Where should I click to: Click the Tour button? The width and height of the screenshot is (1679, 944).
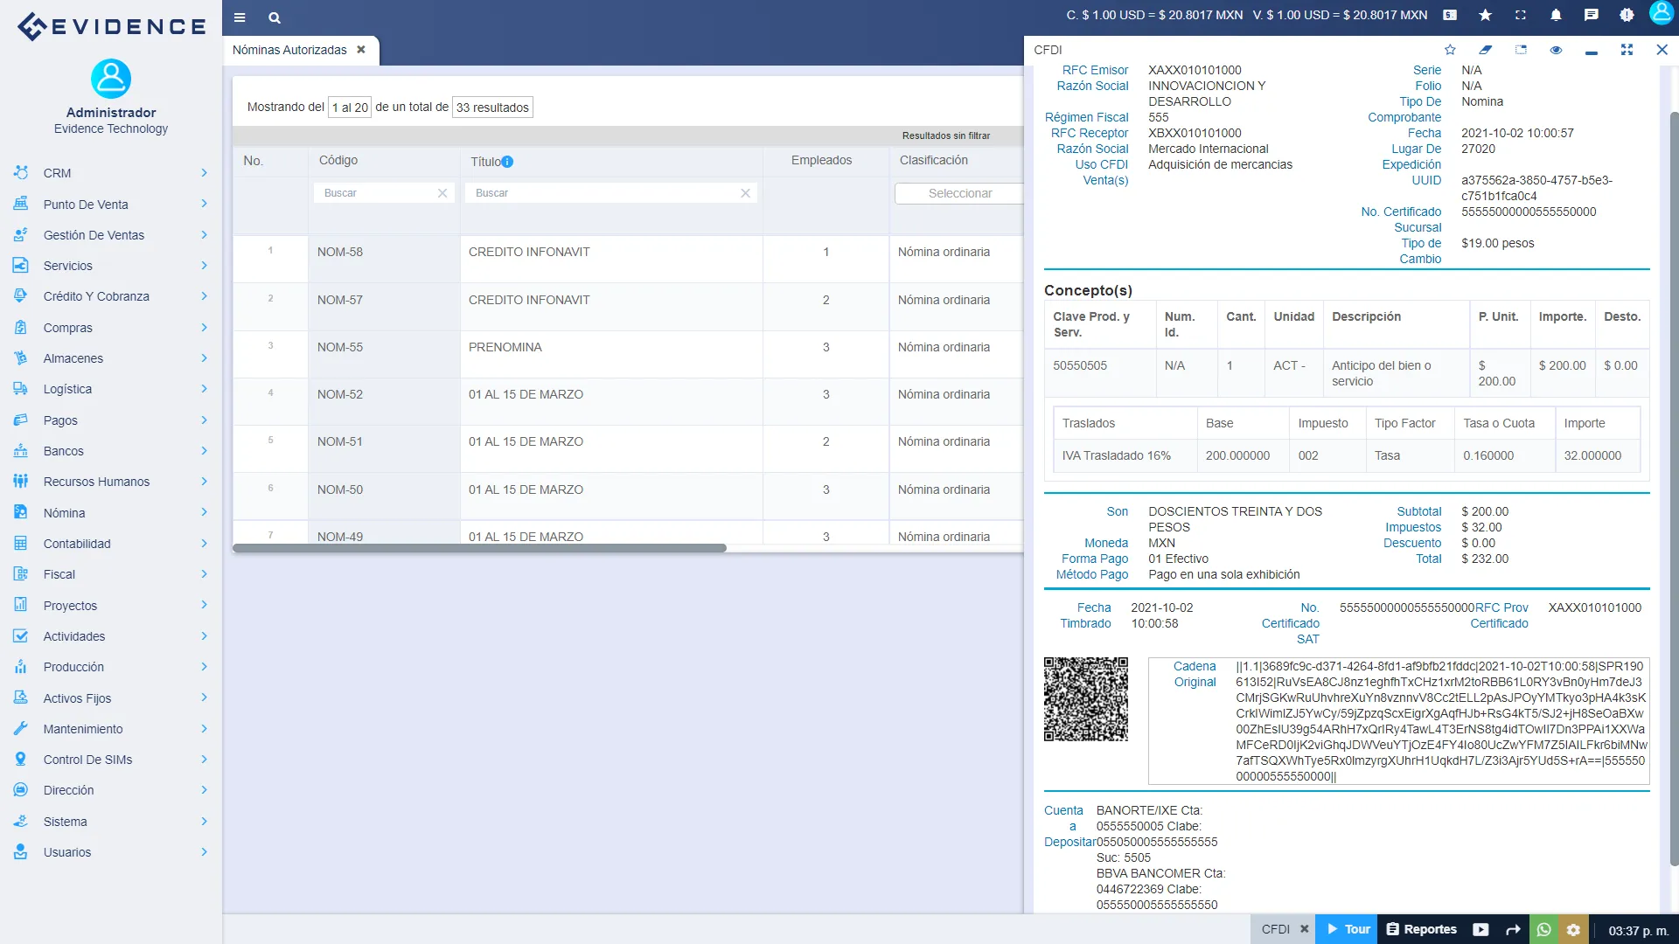[x=1348, y=929]
